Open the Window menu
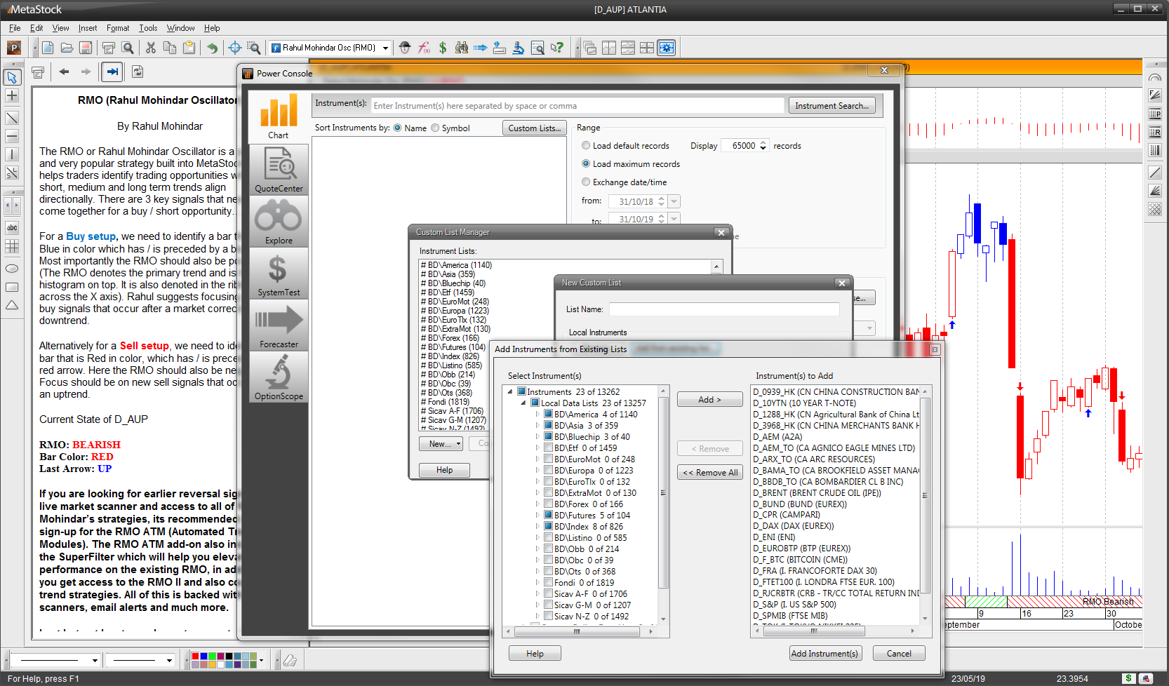 pyautogui.click(x=180, y=28)
